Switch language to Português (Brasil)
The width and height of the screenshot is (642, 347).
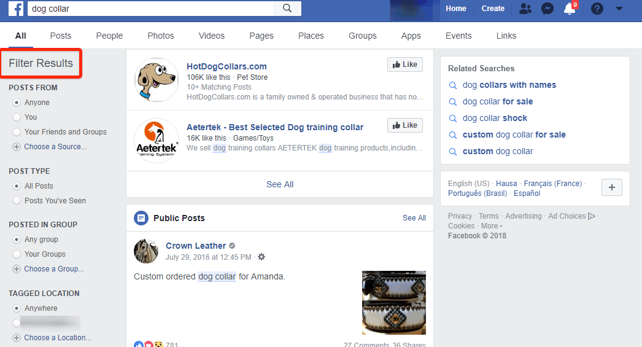click(x=478, y=193)
